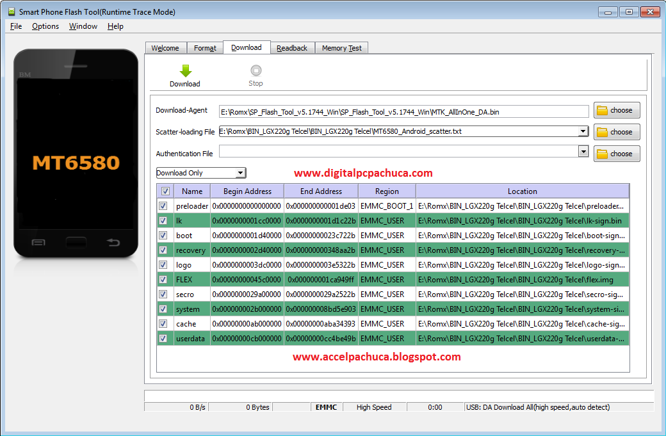Click the Location column header

click(523, 191)
